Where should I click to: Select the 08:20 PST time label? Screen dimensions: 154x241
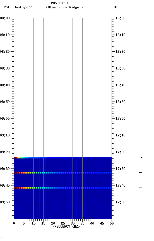5,52
